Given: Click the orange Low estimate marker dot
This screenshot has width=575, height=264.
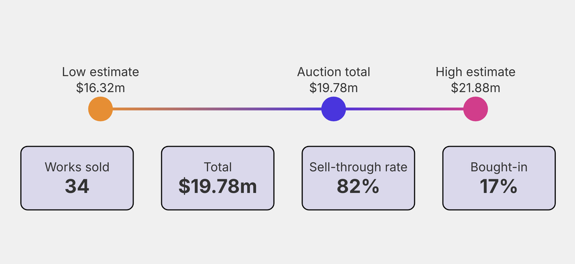Looking at the screenshot, I should point(101,109).
